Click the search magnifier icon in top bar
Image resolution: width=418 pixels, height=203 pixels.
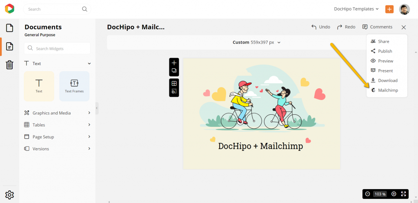point(84,9)
